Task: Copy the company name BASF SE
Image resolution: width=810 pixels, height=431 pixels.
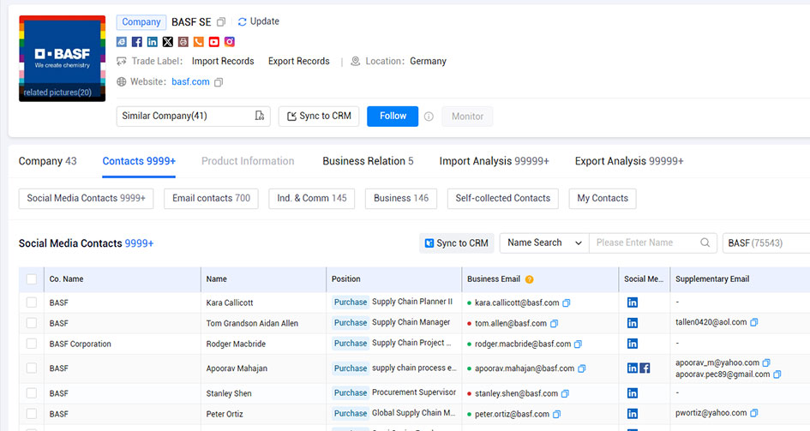Action: [221, 21]
